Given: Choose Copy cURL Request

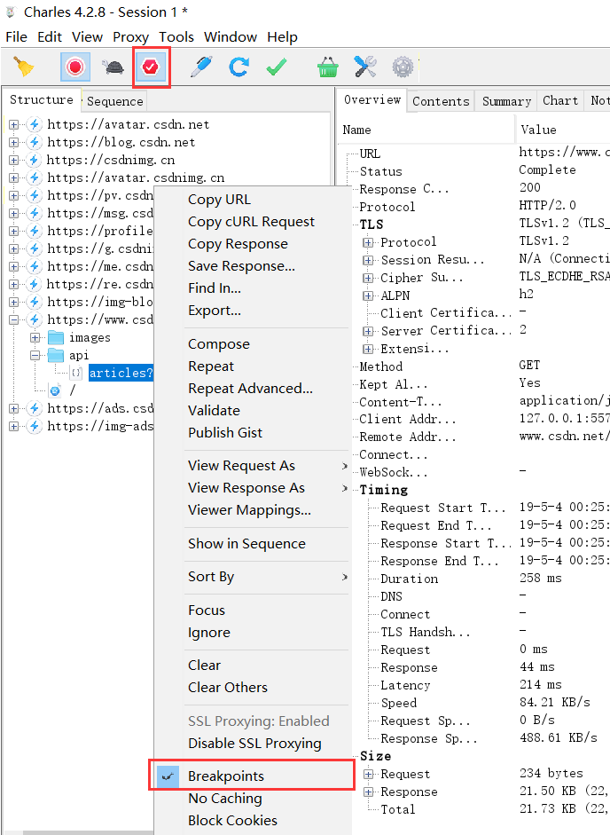Looking at the screenshot, I should coord(251,222).
